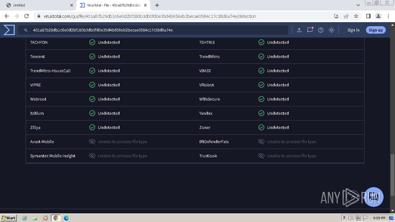The image size is (395, 222).
Task: Click Trustlook crossed-eye icon
Action: pyautogui.click(x=261, y=156)
